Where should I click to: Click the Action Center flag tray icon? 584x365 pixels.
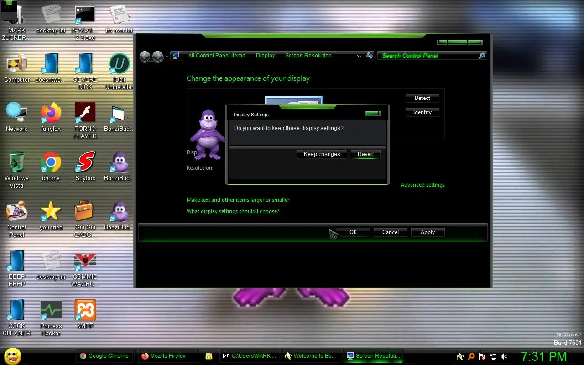482,356
